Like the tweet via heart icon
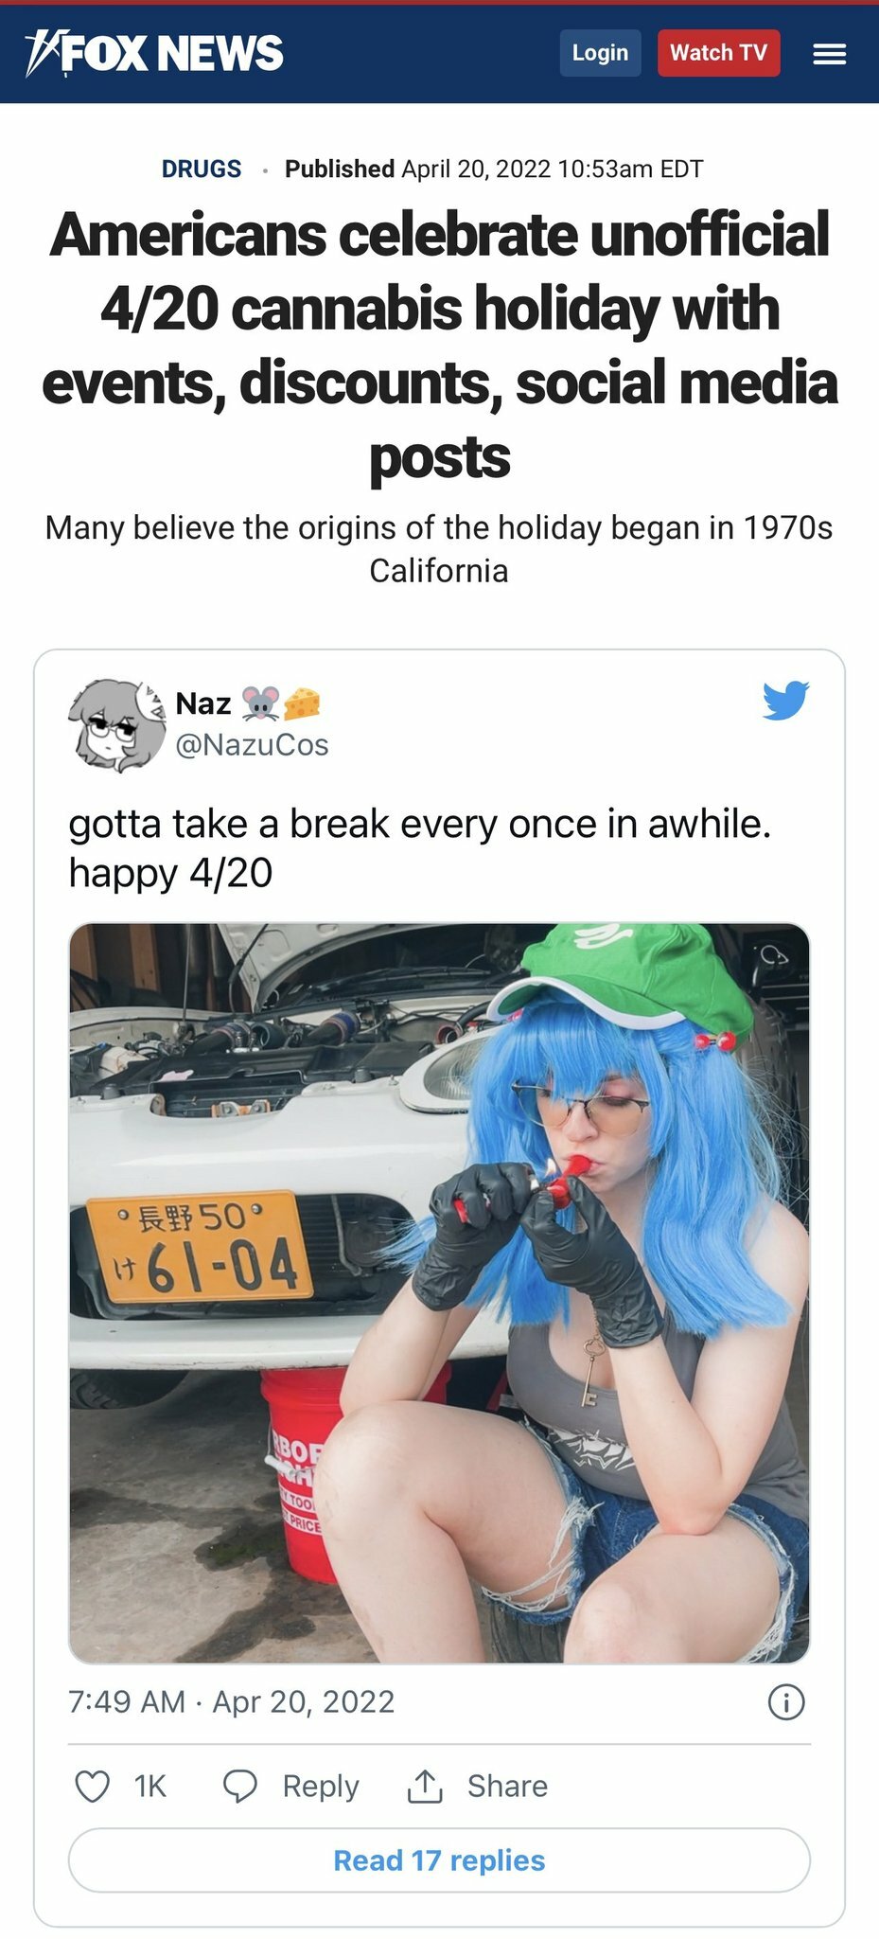The height and width of the screenshot is (1939, 879). [92, 1787]
